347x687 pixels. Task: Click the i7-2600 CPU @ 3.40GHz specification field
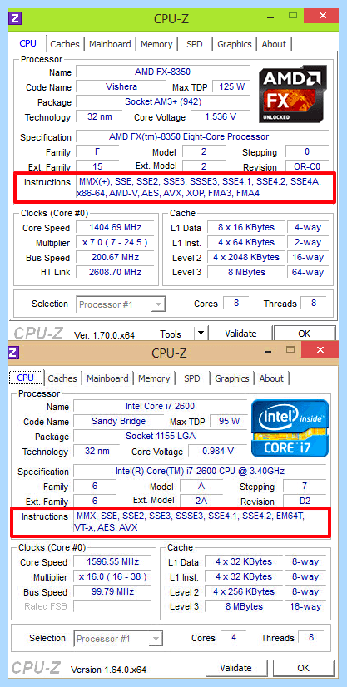(200, 471)
